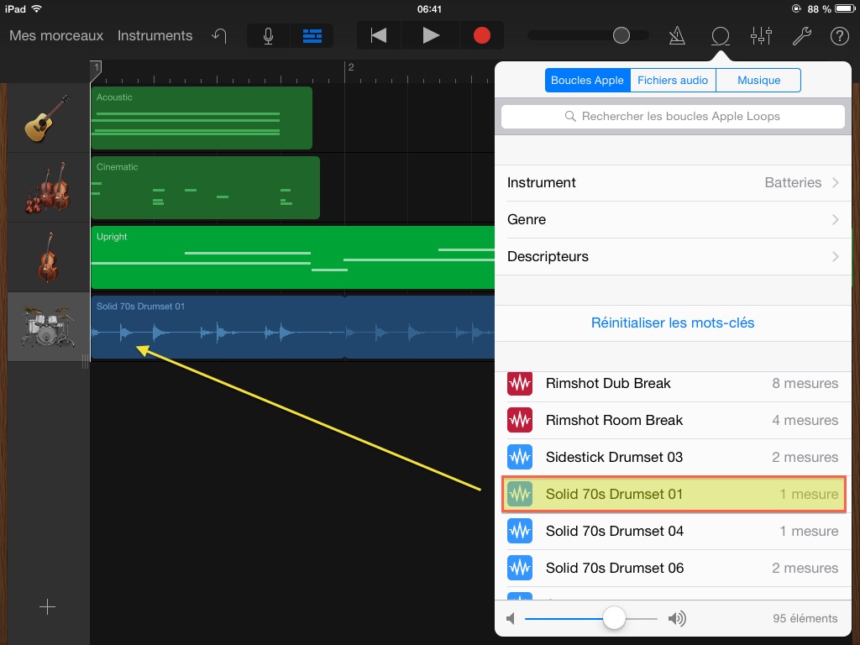The image size is (860, 645).
Task: Select the Upright bass region
Action: click(x=293, y=257)
